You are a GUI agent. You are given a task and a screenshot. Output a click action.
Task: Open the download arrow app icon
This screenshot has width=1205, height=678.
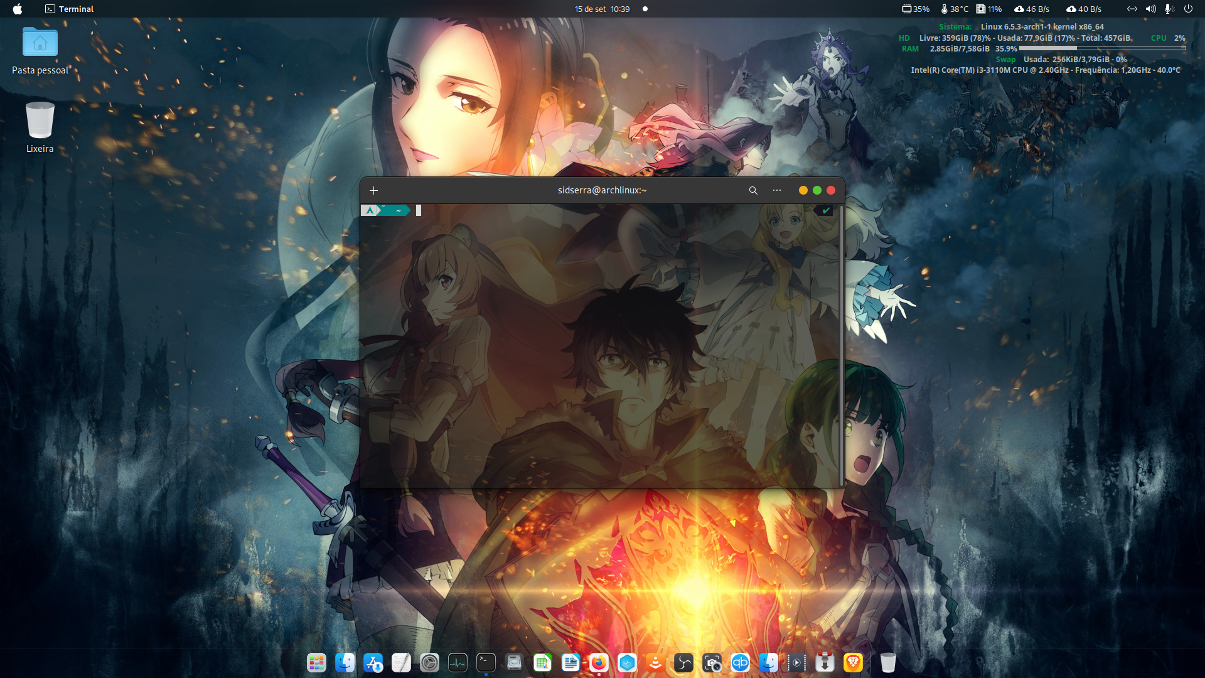[x=825, y=662]
